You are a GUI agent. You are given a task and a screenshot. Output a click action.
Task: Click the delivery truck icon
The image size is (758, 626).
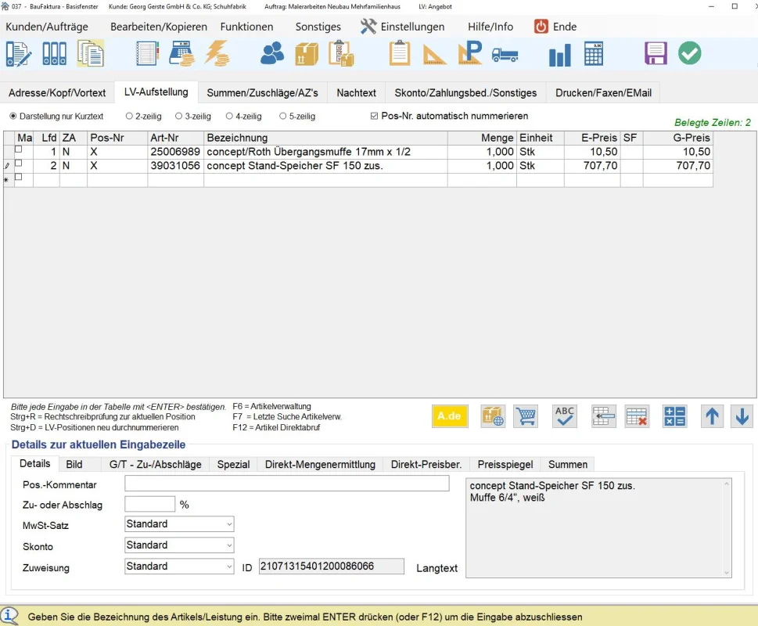(505, 54)
